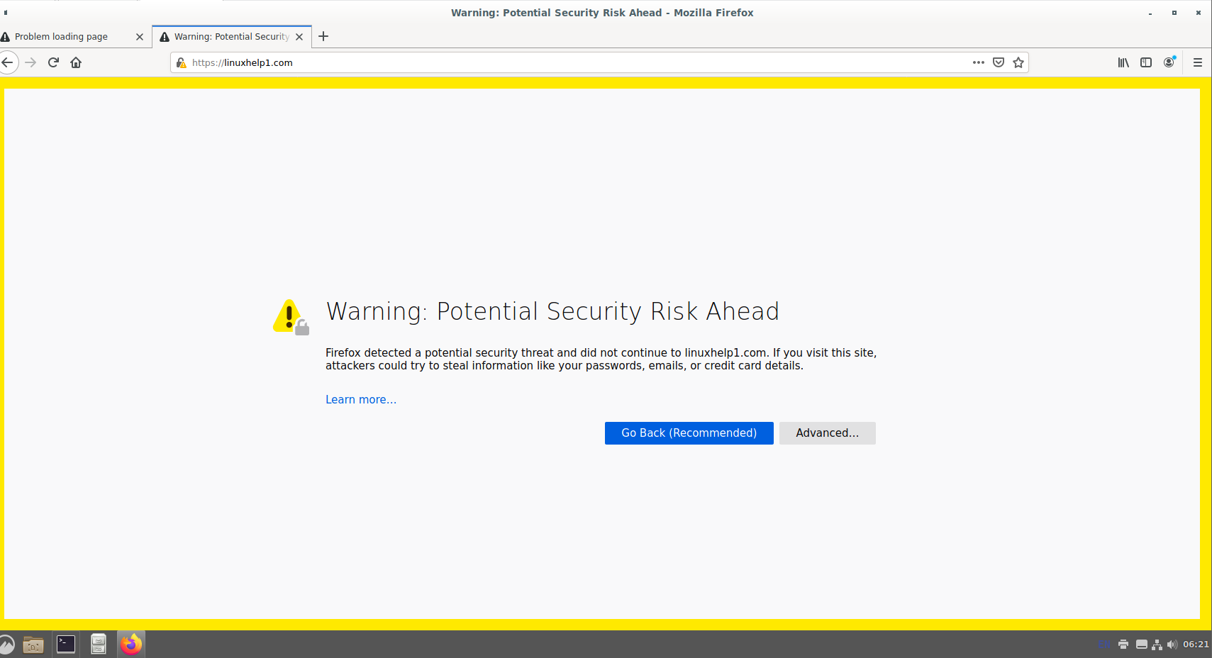
Task: Click the printer tray icon
Action: (1123, 645)
